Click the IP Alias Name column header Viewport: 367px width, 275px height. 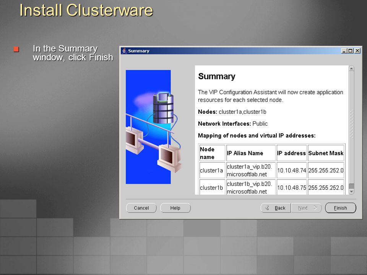point(251,153)
